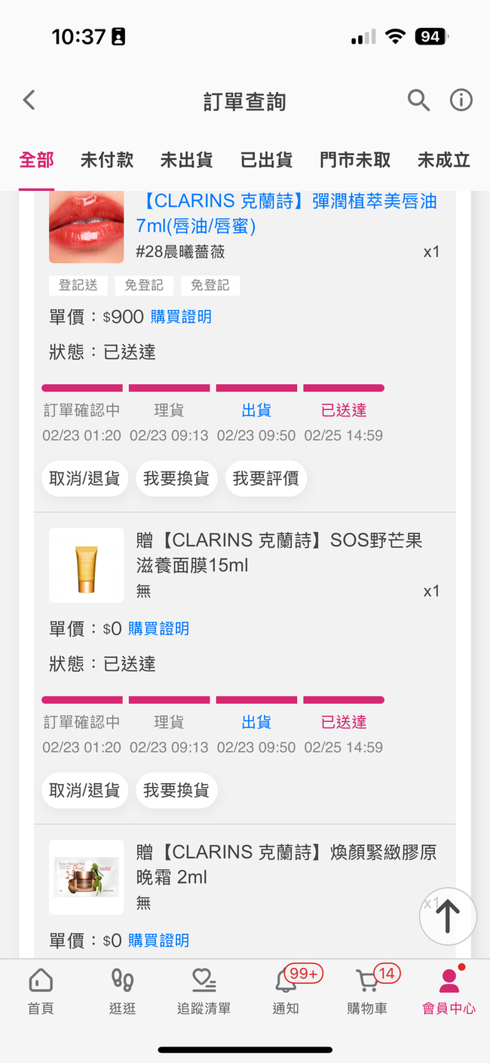Open 追蹤清單 wishlist icon

pyautogui.click(x=204, y=981)
